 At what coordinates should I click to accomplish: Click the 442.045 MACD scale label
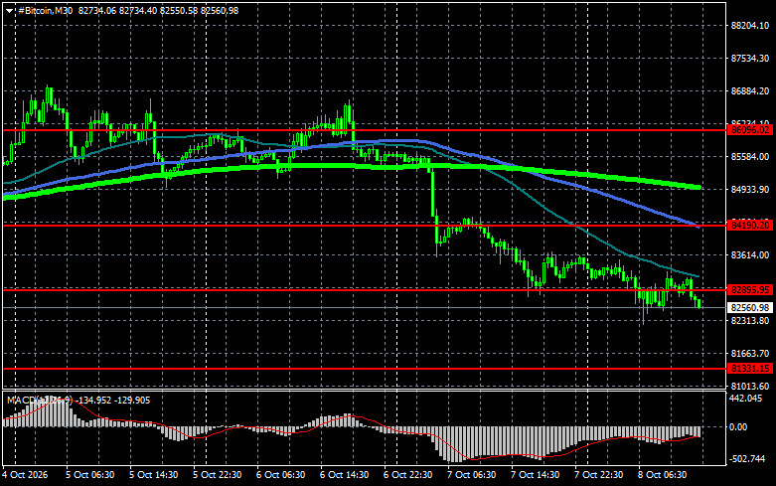[x=746, y=399]
